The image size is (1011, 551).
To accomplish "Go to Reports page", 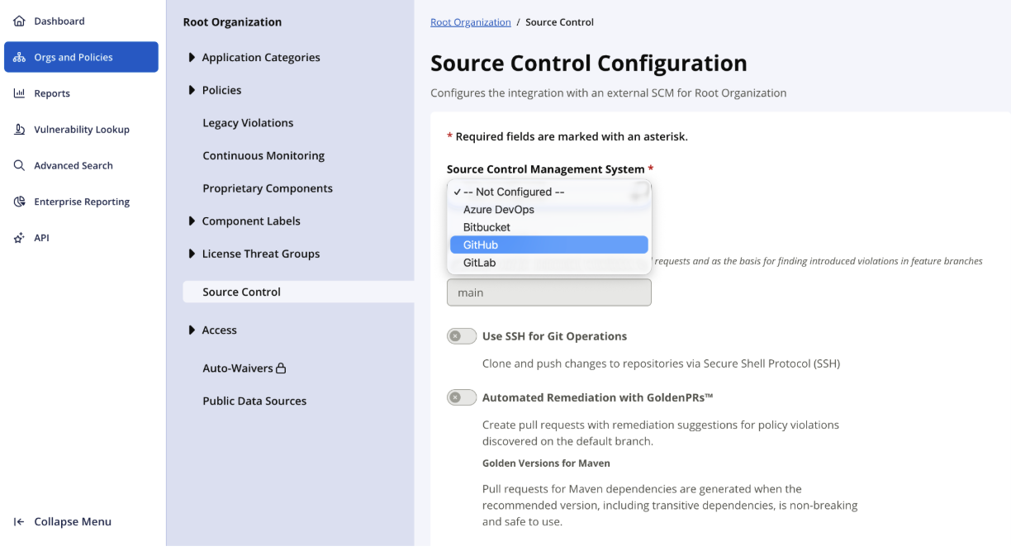I will 81,93.
